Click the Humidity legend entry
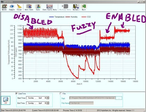 [71, 17]
